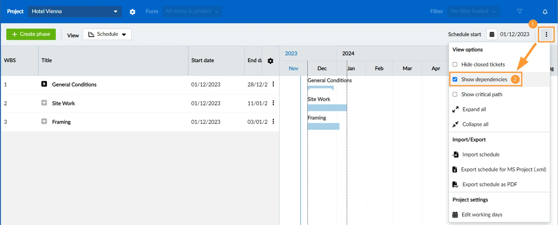The height and width of the screenshot is (225, 558).
Task: Open the Hotel Vienna project dropdown
Action: coord(75,11)
